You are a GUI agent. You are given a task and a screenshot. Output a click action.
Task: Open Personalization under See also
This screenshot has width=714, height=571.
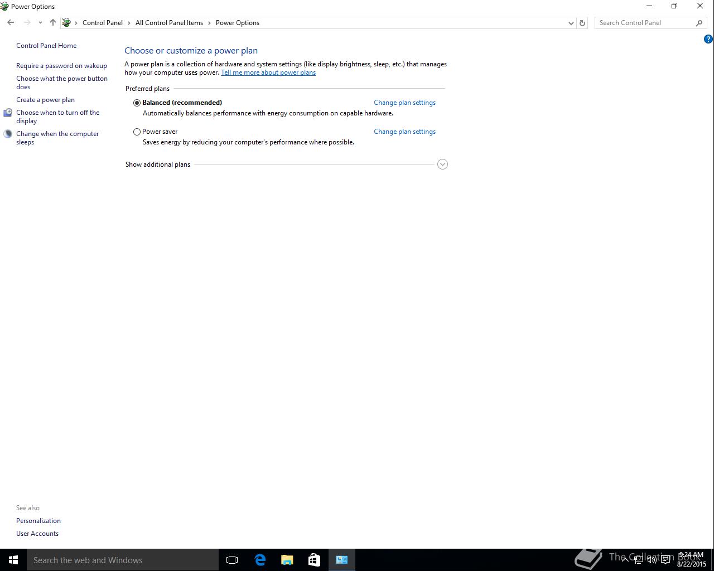coord(38,521)
